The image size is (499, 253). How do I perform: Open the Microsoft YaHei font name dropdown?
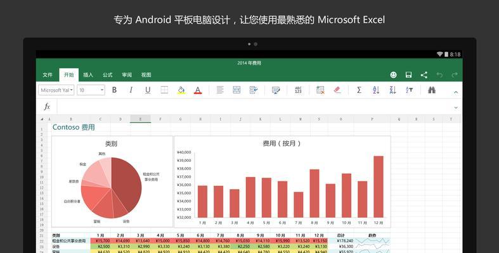(56, 90)
